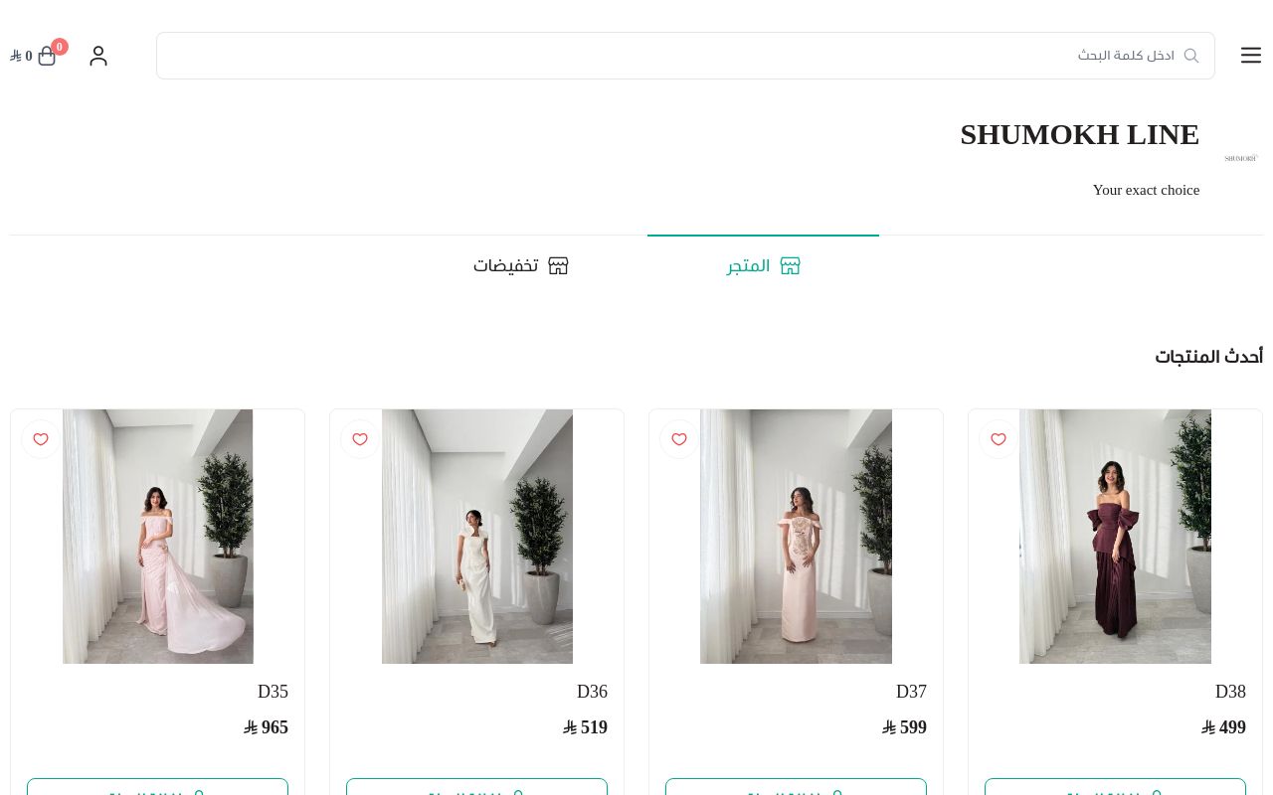Image resolution: width=1273 pixels, height=795 pixels.
Task: Click the search magnifier icon
Action: [x=1190, y=56]
